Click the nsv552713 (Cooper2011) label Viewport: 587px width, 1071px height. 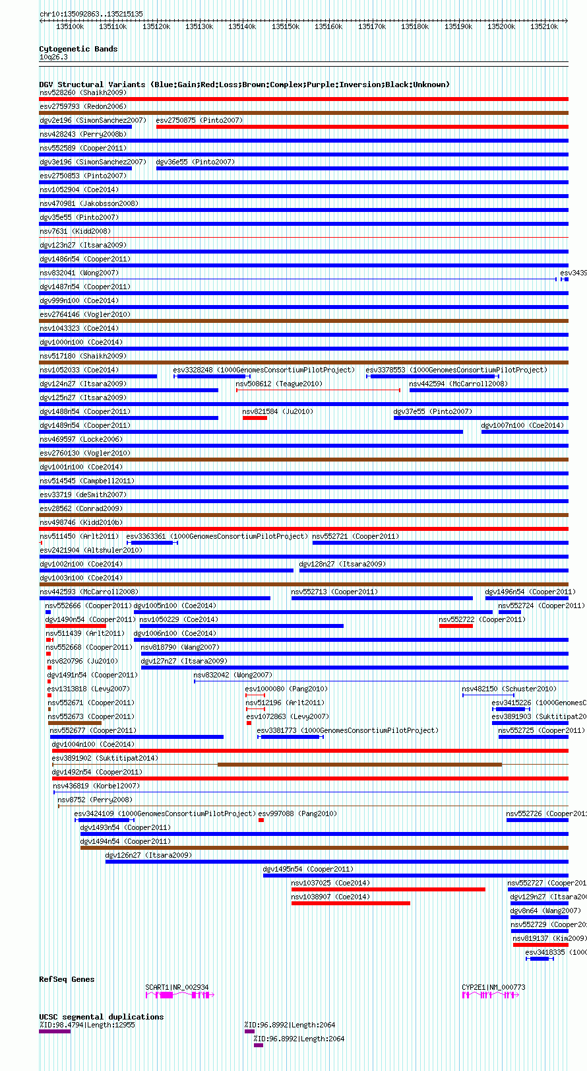point(335,592)
